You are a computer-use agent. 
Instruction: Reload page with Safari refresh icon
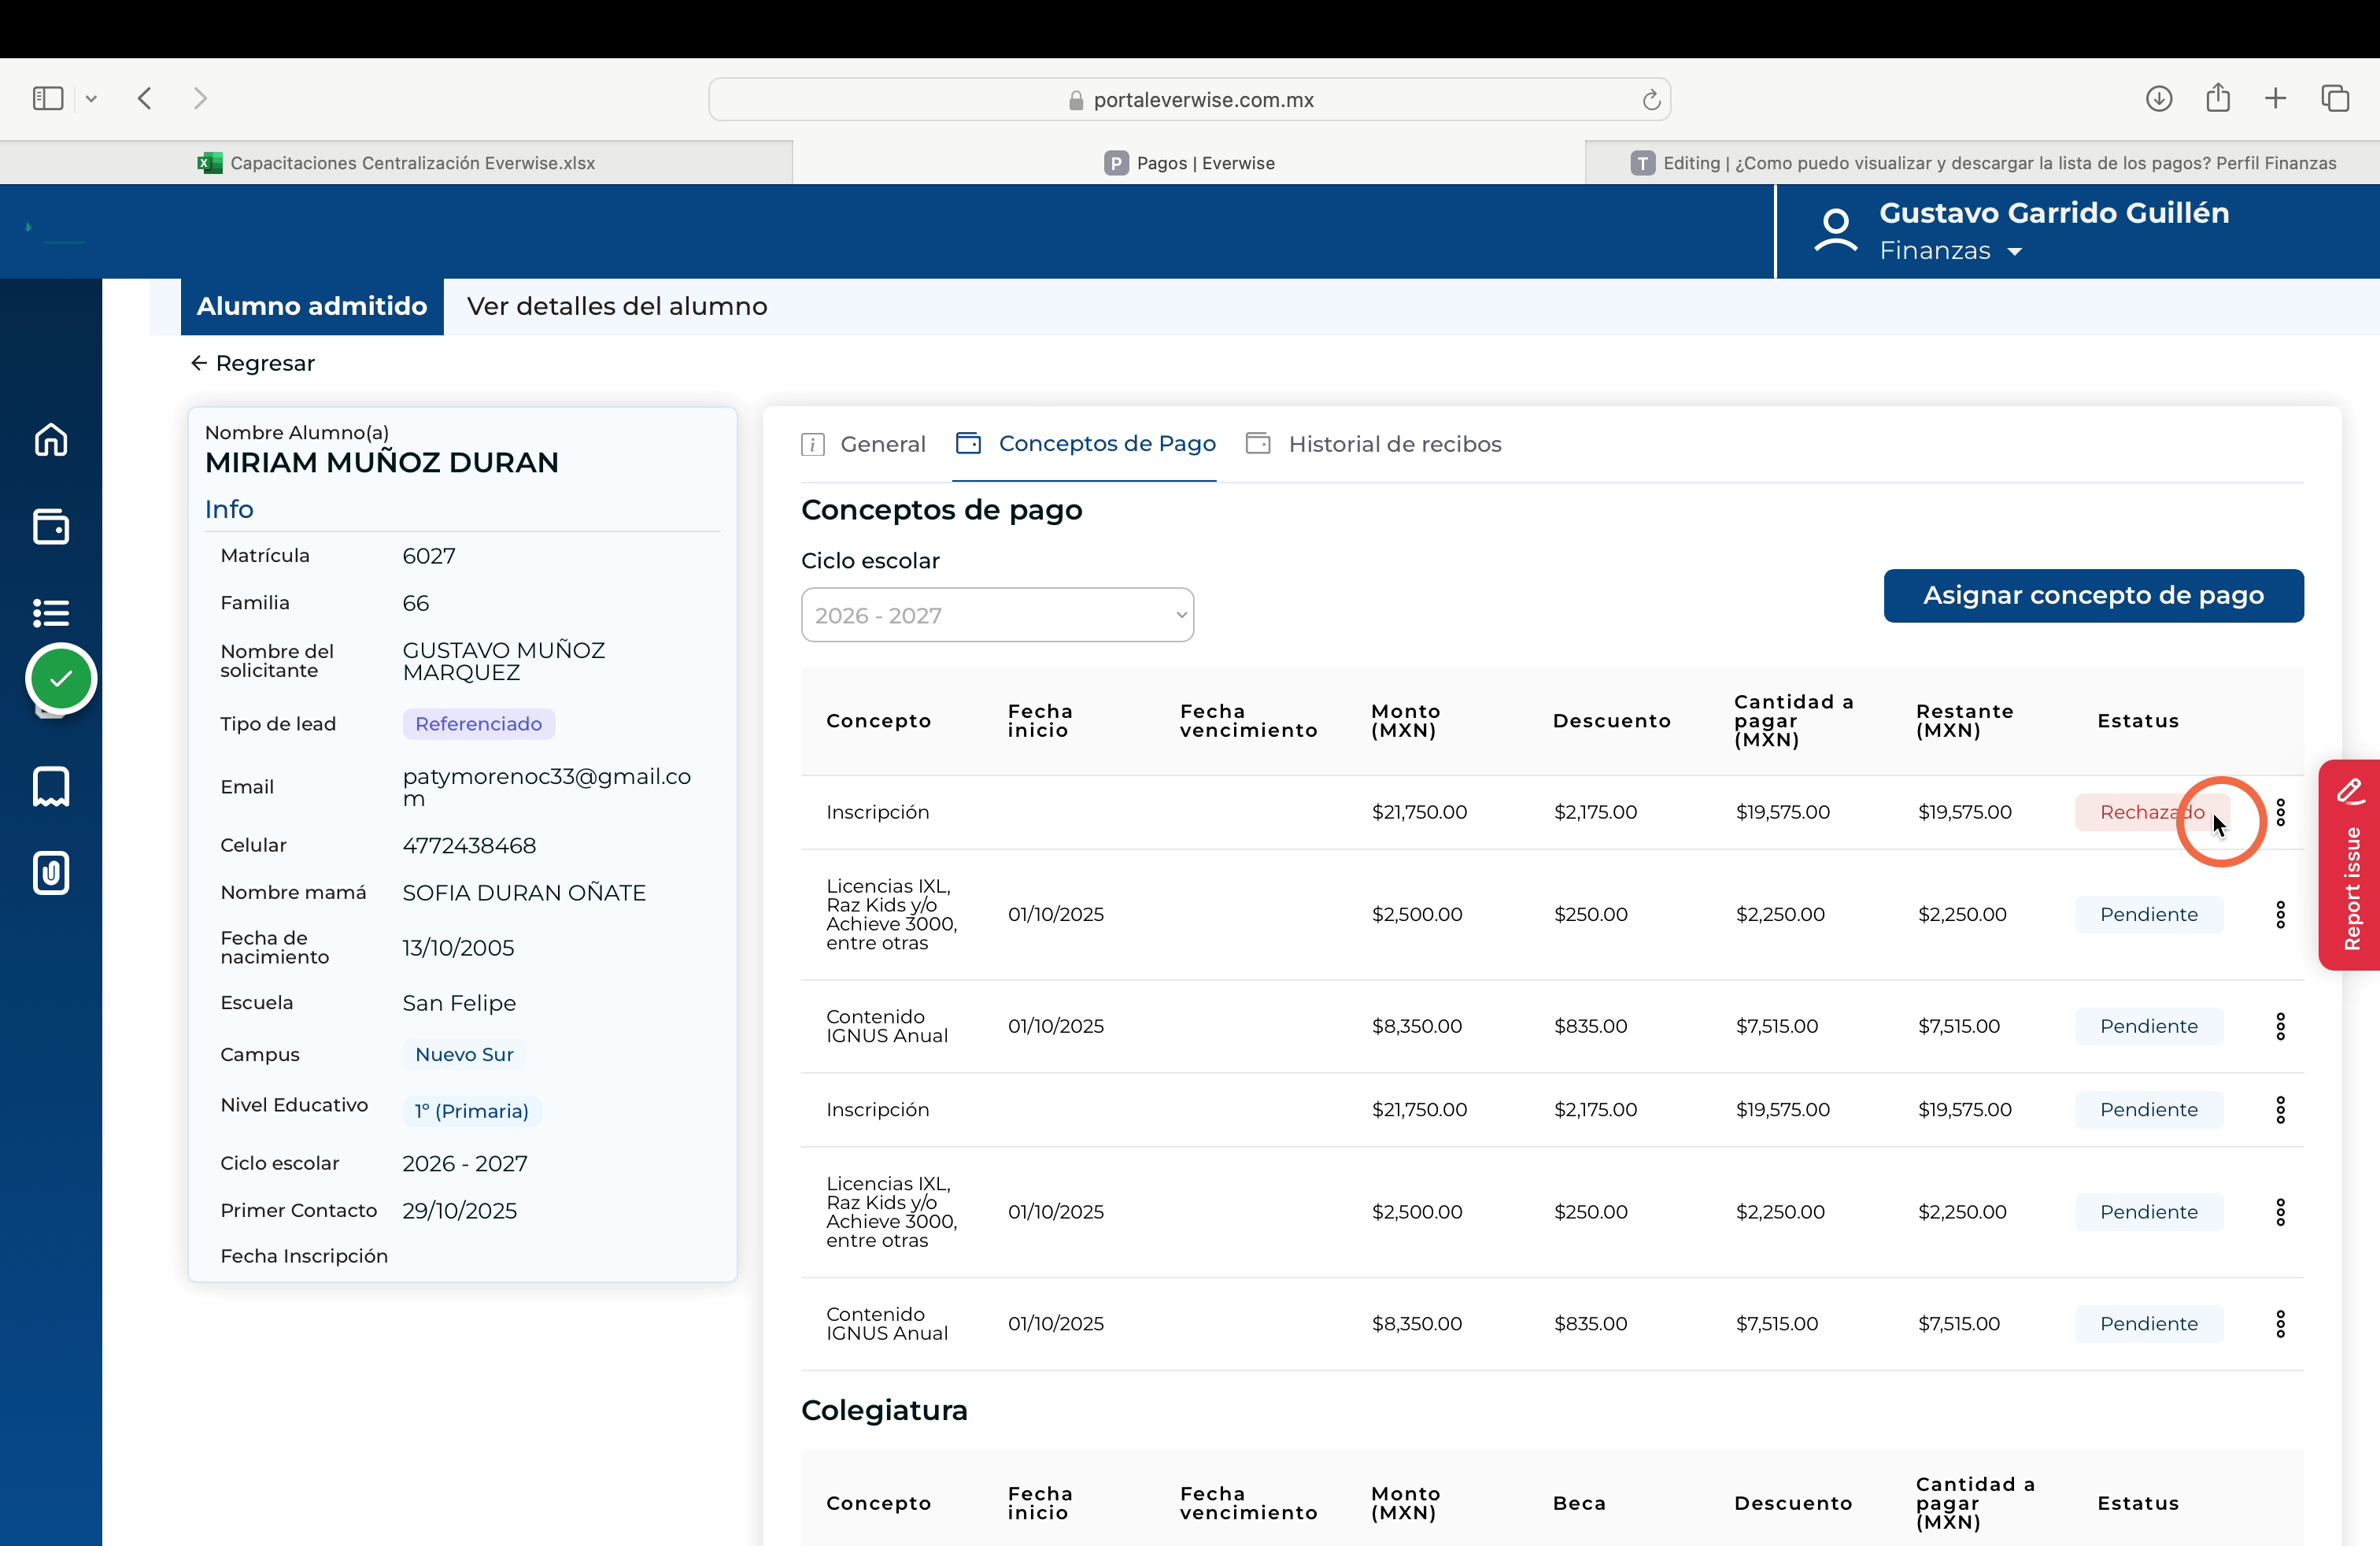pos(1651,100)
